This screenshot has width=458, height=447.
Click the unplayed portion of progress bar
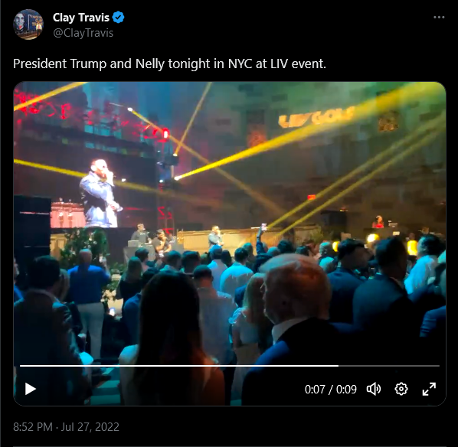pos(389,366)
